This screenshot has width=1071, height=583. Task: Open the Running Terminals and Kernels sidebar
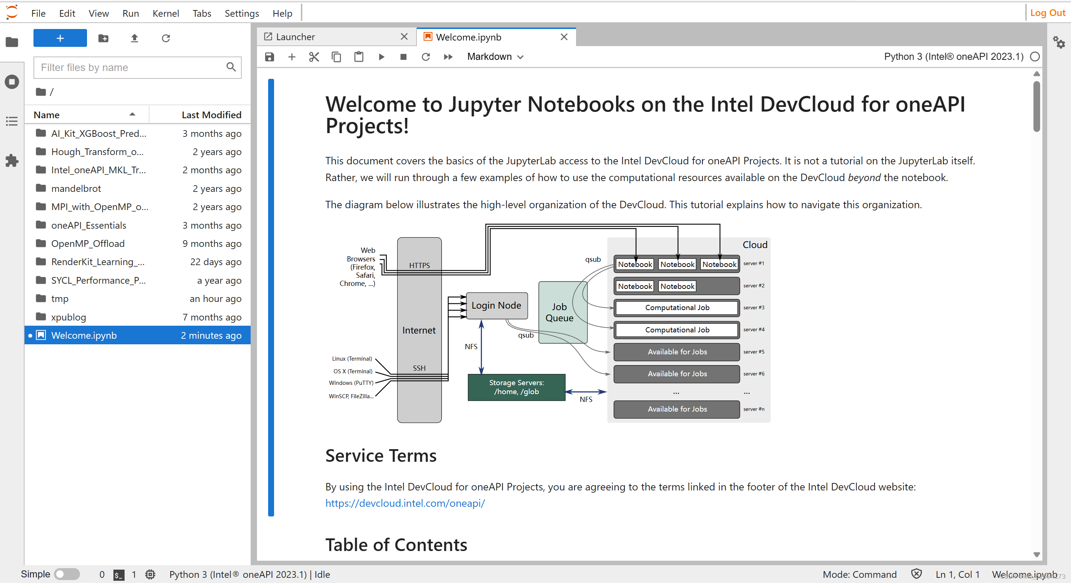click(x=12, y=81)
